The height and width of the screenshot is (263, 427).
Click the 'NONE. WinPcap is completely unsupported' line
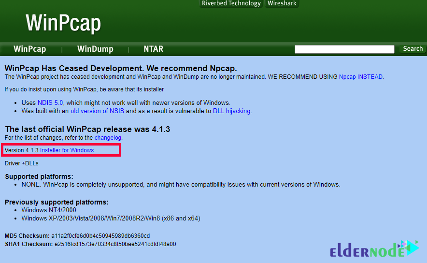tap(181, 185)
